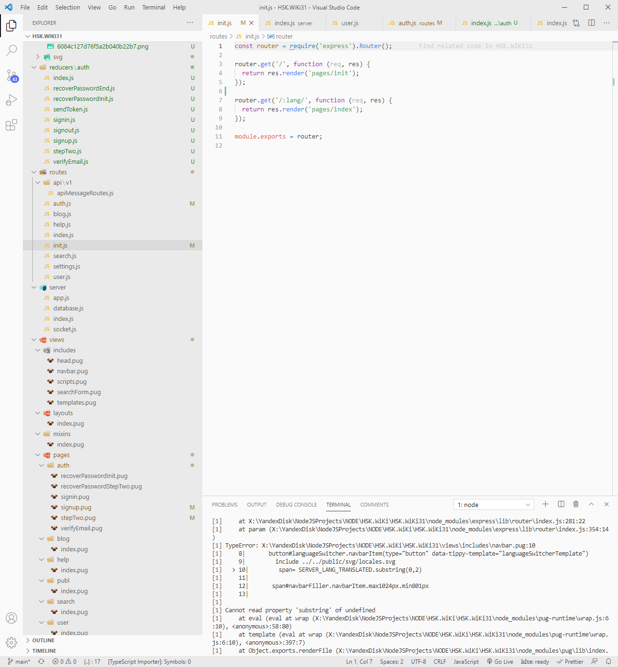This screenshot has height=667, width=618.
Task: Click errors and warnings count in status bar
Action: point(64,662)
